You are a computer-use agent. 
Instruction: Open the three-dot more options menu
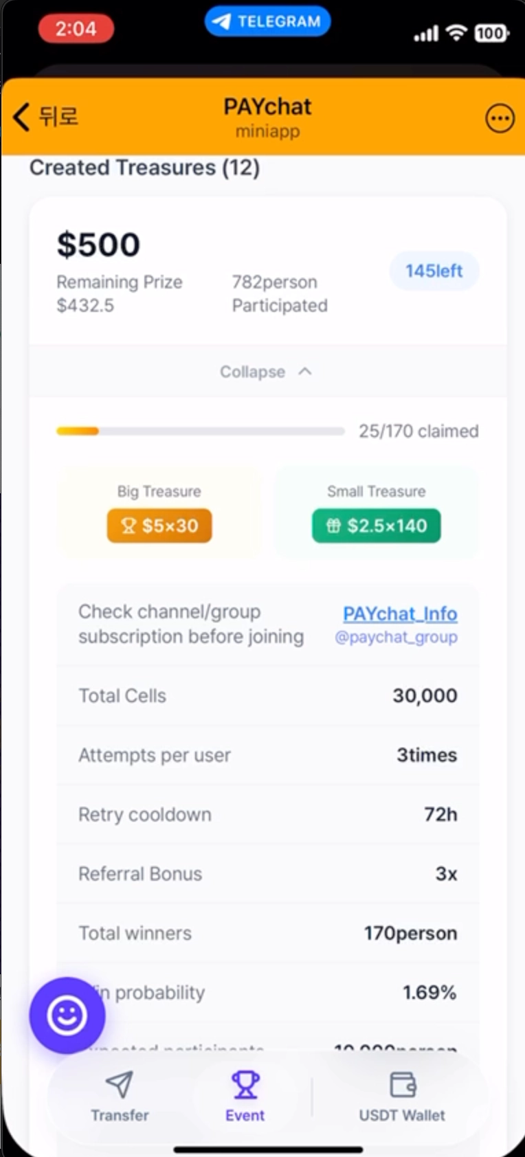(x=500, y=119)
